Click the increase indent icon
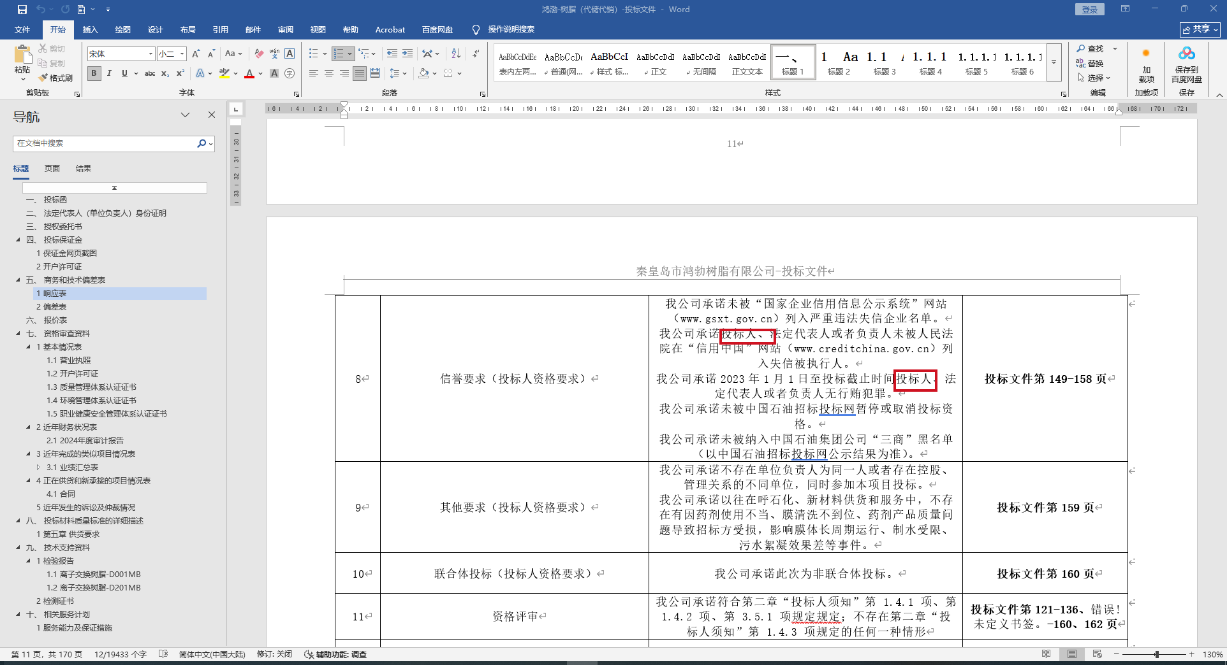The image size is (1227, 665). 408,54
